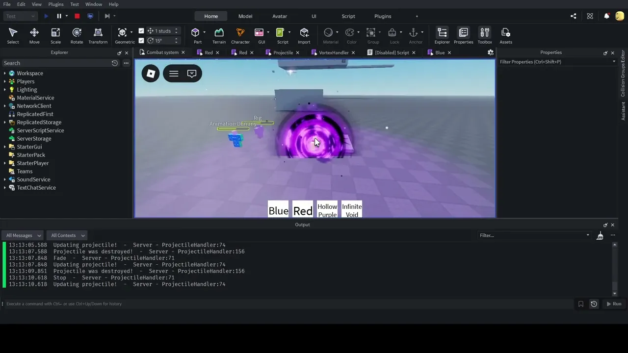Open the notifications bell
This screenshot has height=353, width=628.
tap(606, 16)
